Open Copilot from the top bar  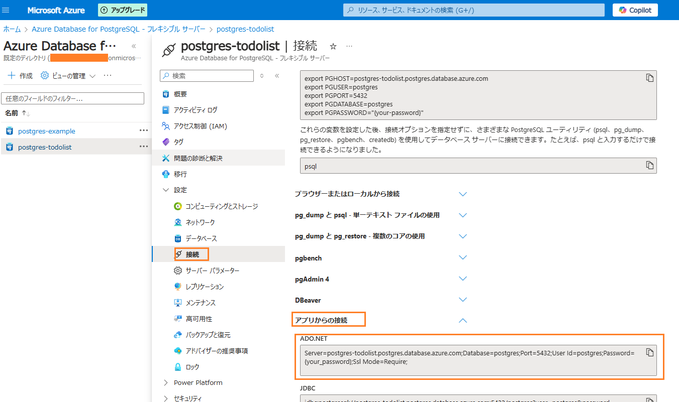coord(635,10)
